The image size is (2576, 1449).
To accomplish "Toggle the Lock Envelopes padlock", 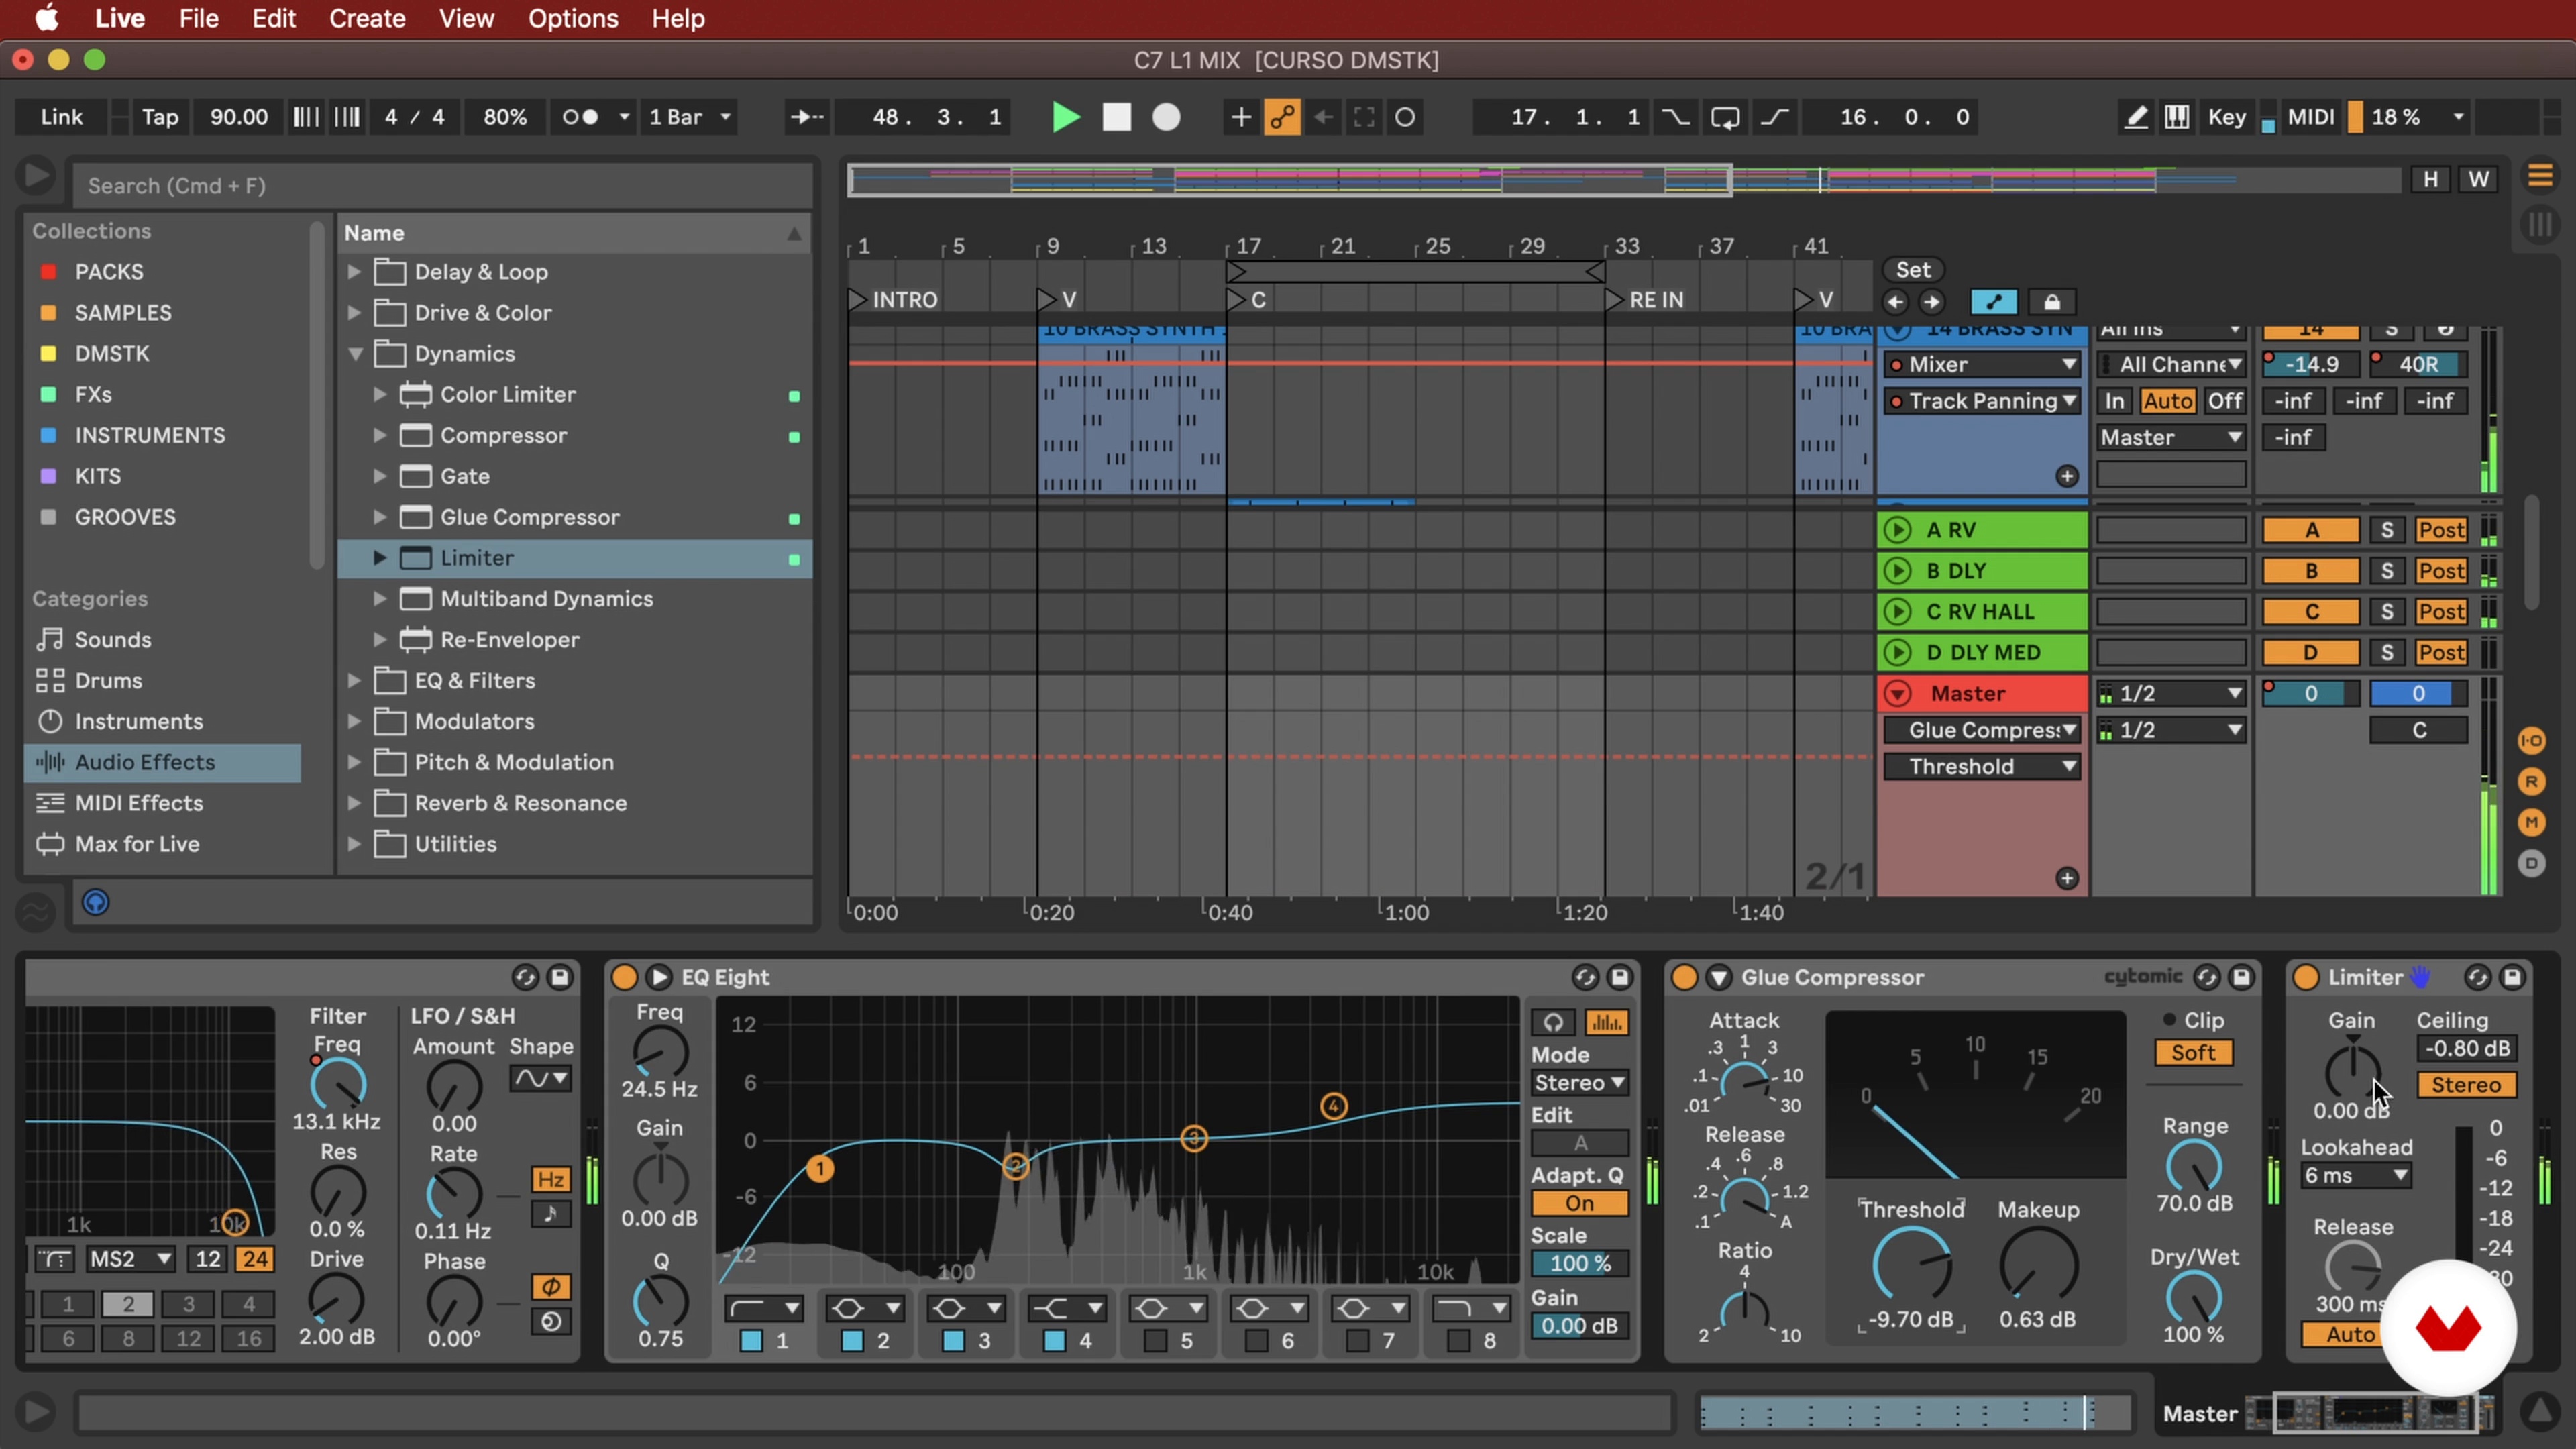I will (x=2051, y=302).
